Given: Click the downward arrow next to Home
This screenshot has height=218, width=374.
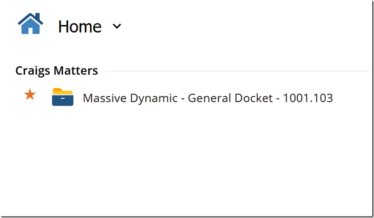Looking at the screenshot, I should pos(117,26).
